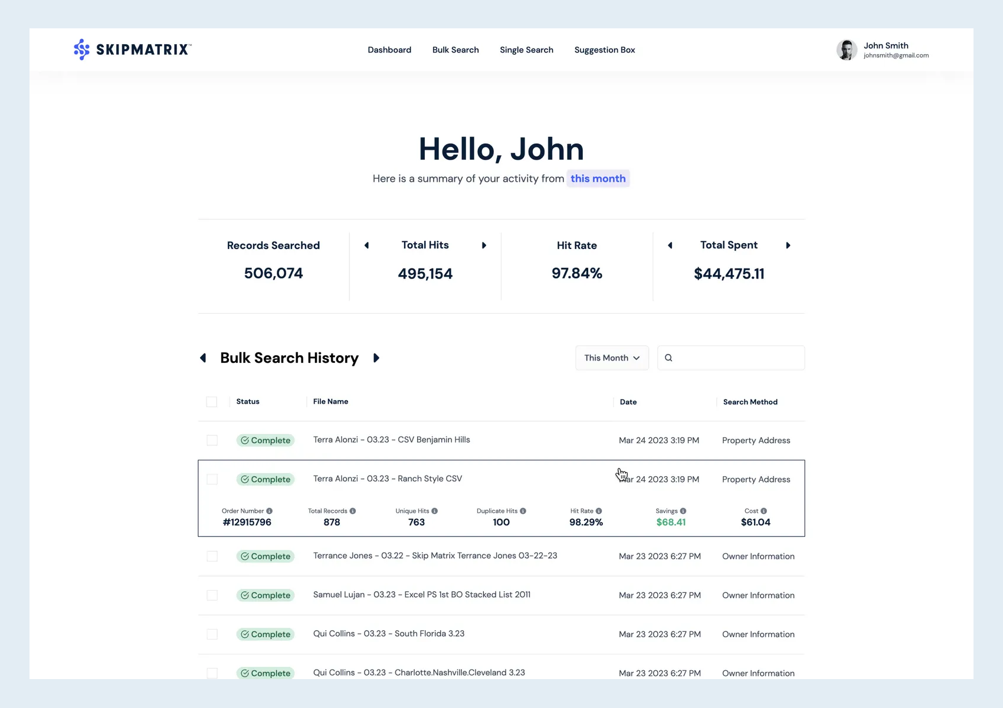
Task: Open the Dashboard navigation item
Action: [x=389, y=50]
